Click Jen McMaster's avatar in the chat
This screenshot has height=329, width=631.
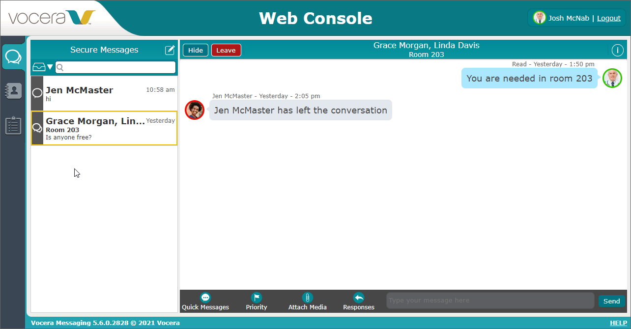195,110
